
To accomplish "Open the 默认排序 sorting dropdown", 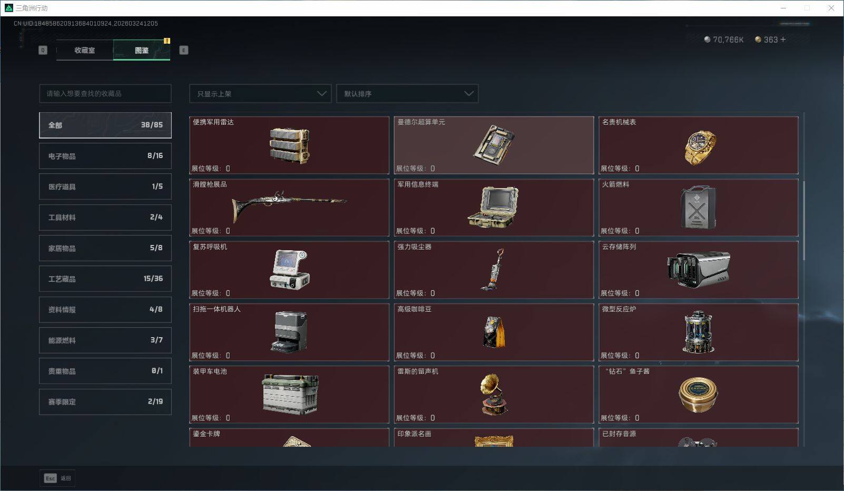I will [x=407, y=93].
